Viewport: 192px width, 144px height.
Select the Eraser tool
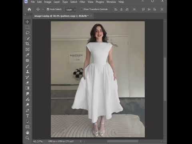click(27, 83)
